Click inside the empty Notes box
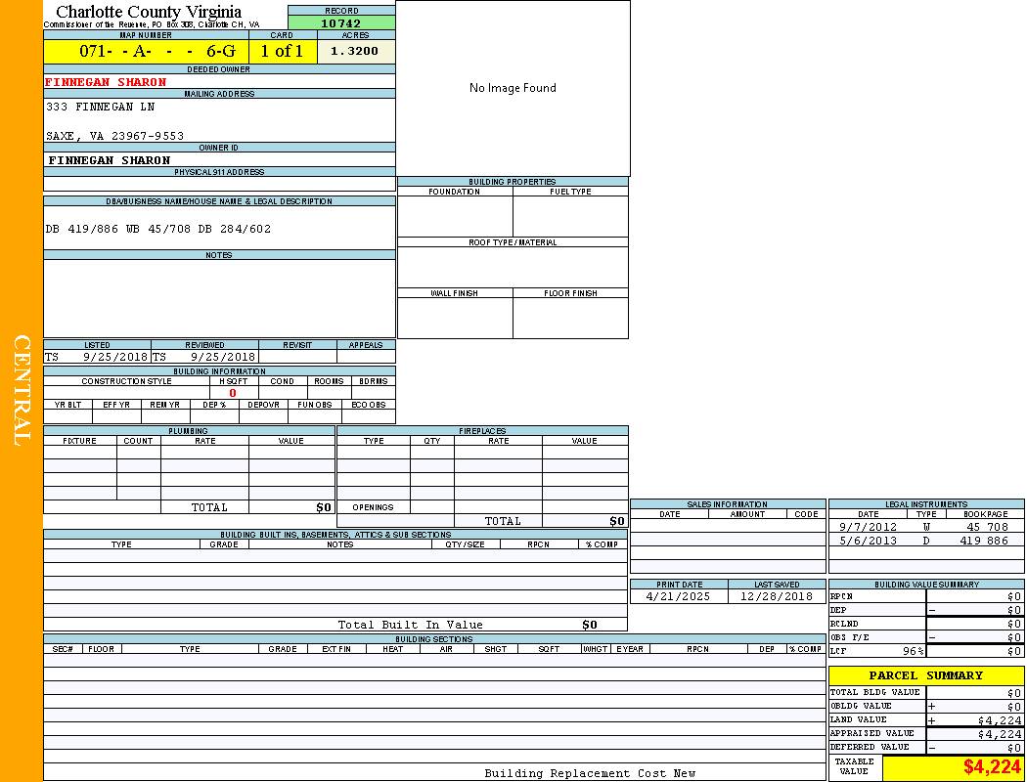Screen dimensions: 1027x782 219,298
